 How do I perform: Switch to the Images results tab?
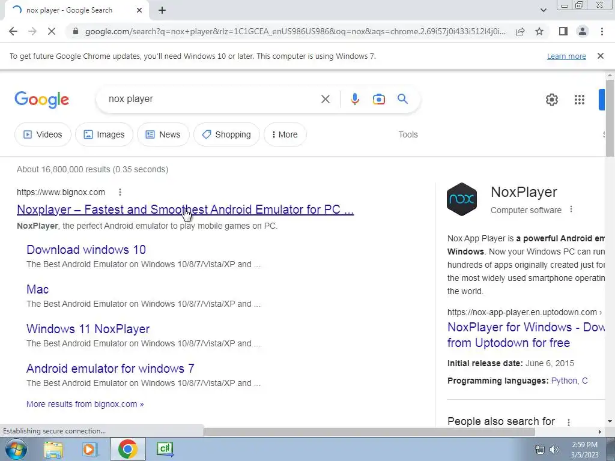pyautogui.click(x=104, y=134)
